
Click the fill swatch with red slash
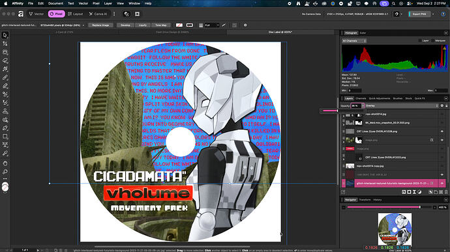pos(179,25)
